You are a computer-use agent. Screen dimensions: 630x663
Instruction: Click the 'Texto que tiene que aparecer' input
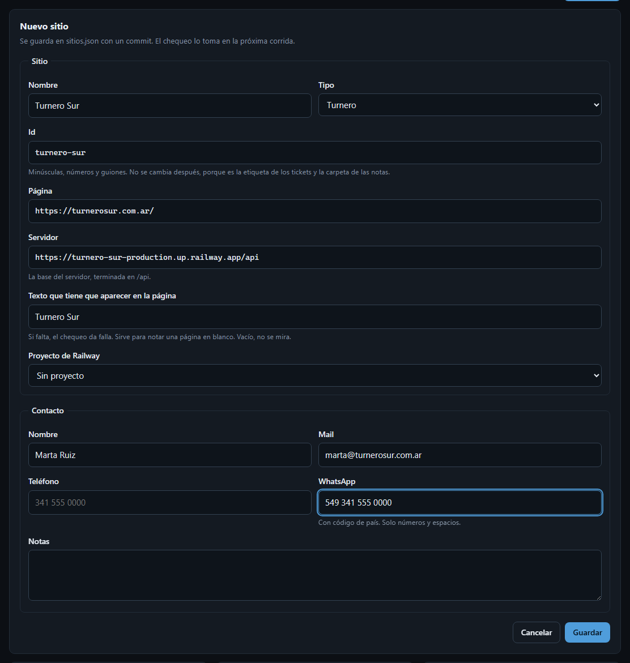(x=315, y=316)
